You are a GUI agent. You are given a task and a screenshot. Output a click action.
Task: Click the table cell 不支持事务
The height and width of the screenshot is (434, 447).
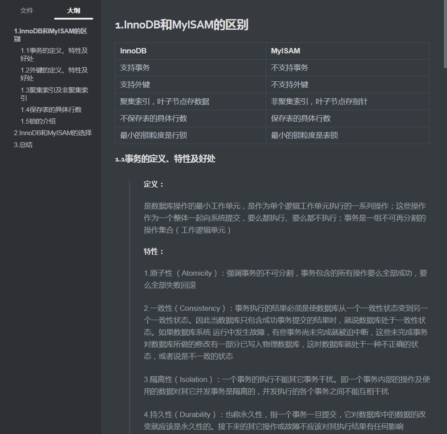pos(348,68)
